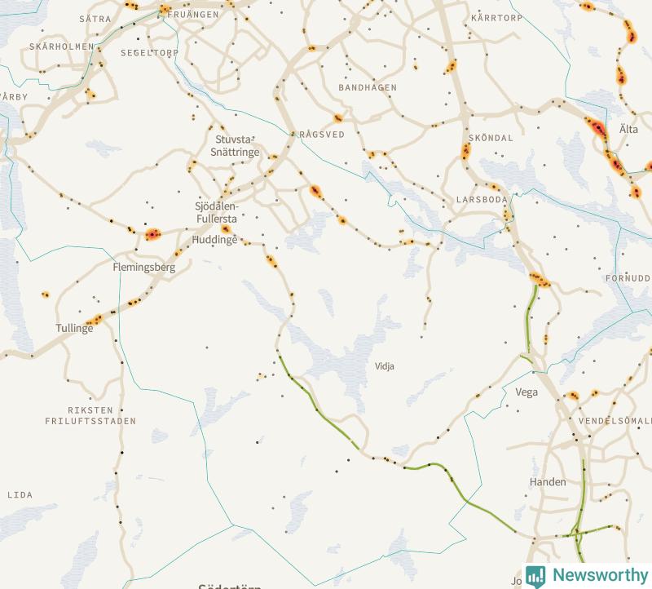Select the BANDHAGEN district label
The width and height of the screenshot is (652, 589).
[368, 88]
